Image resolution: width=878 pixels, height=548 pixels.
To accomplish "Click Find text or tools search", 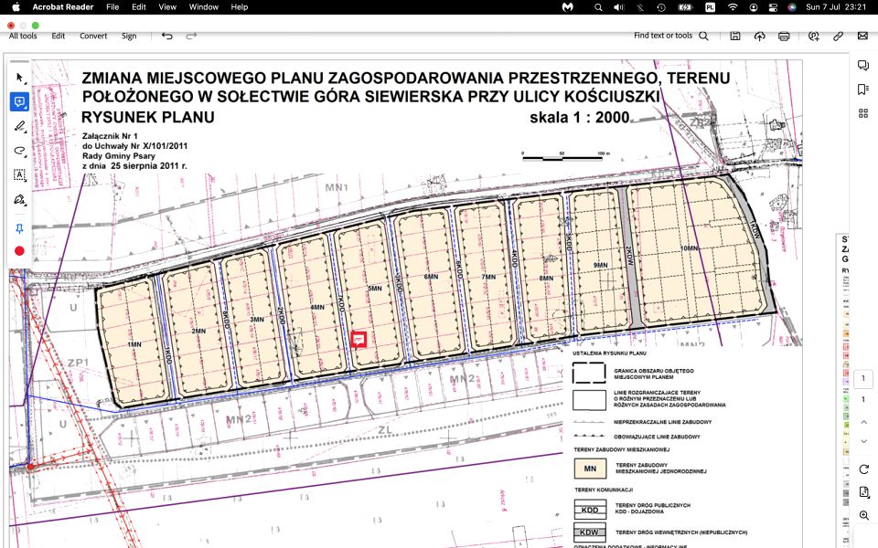I will click(x=671, y=36).
